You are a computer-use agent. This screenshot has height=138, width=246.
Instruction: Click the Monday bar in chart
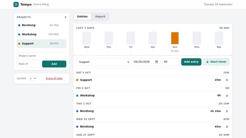pyautogui.click(x=197, y=38)
